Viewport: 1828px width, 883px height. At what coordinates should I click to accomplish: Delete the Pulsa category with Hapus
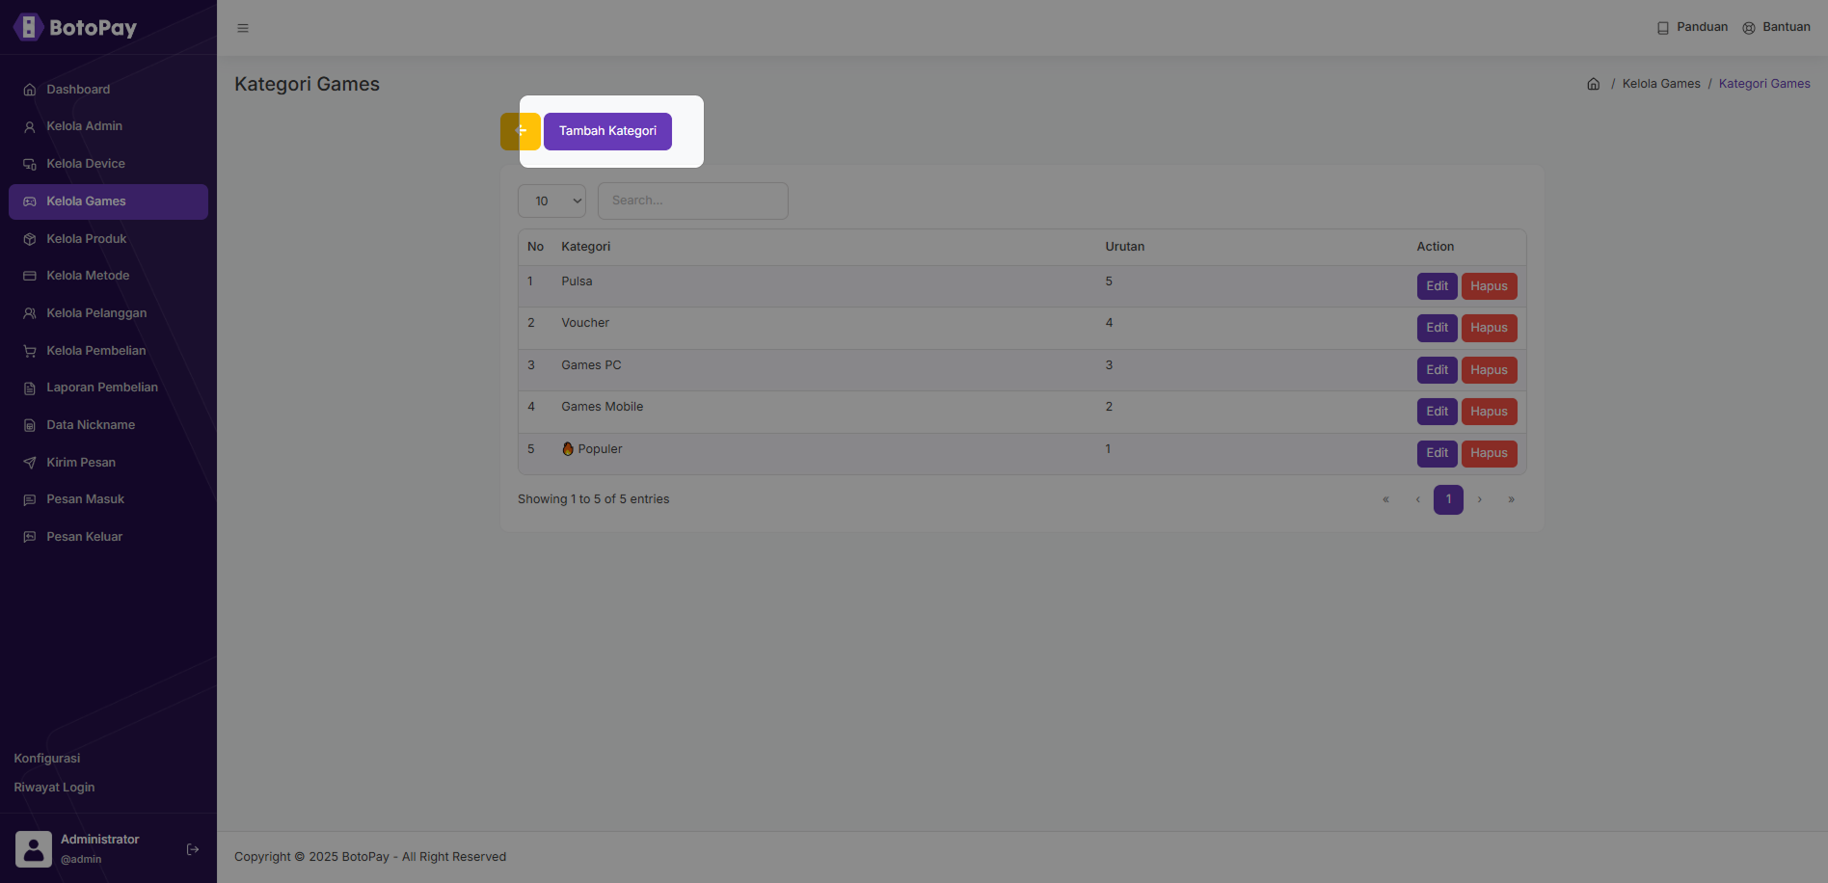[1489, 286]
